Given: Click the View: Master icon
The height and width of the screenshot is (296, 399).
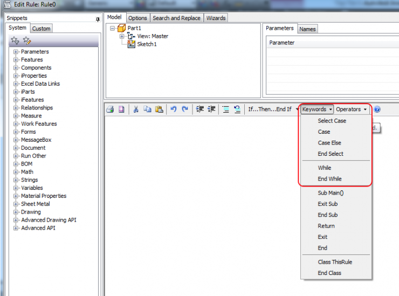Looking at the screenshot, I should coord(132,36).
